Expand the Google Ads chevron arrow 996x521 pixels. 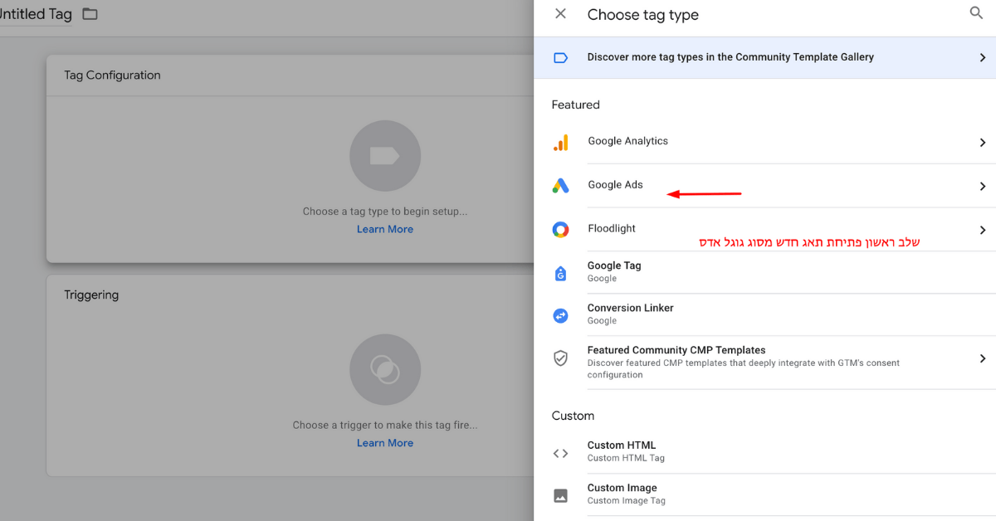coord(982,187)
